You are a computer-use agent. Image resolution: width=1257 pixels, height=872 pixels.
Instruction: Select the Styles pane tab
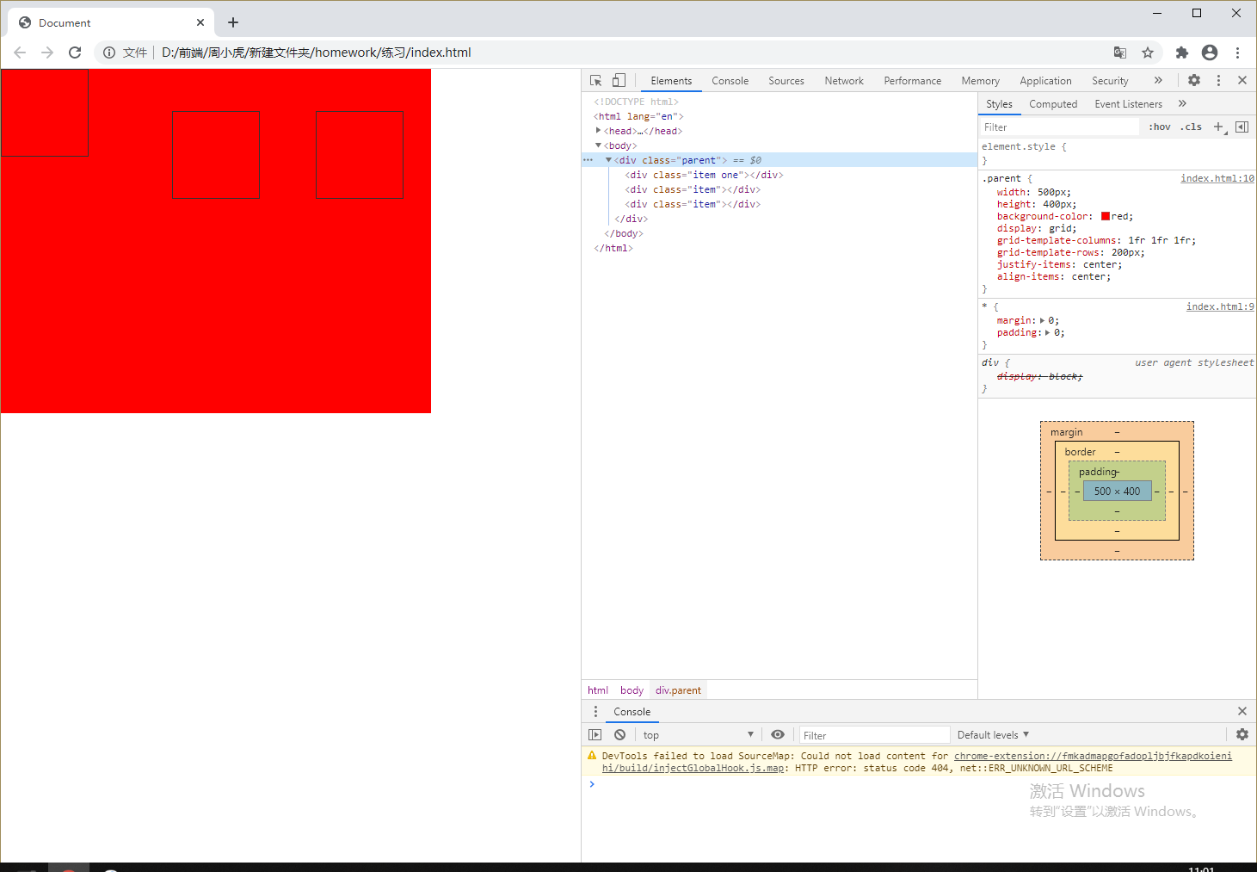[999, 103]
